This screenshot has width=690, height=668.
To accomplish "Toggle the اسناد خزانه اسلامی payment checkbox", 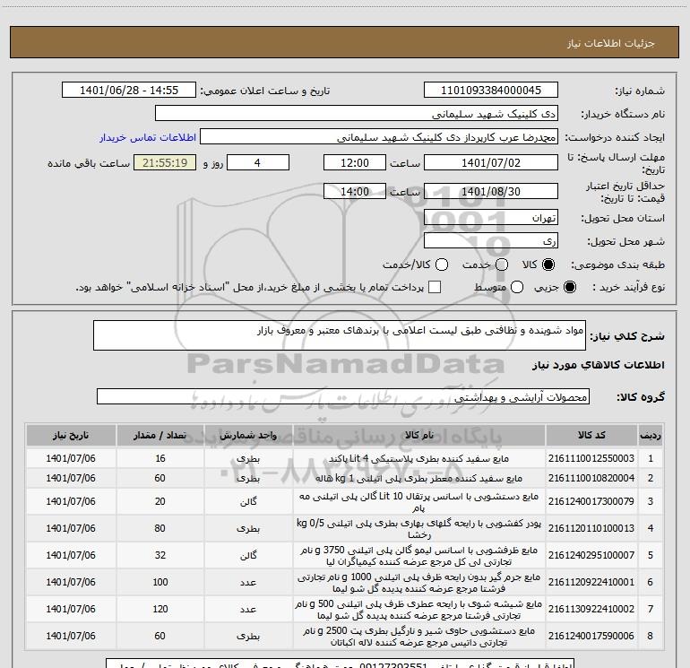I will [x=435, y=287].
